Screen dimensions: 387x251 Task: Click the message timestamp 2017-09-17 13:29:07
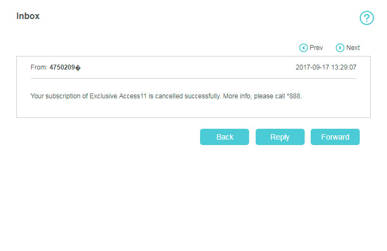[x=326, y=67]
